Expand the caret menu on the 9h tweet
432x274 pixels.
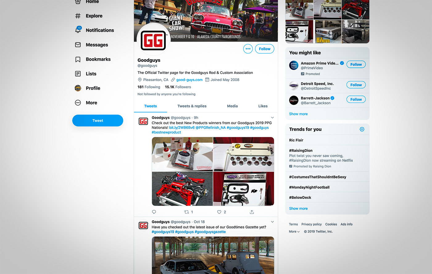click(272, 117)
